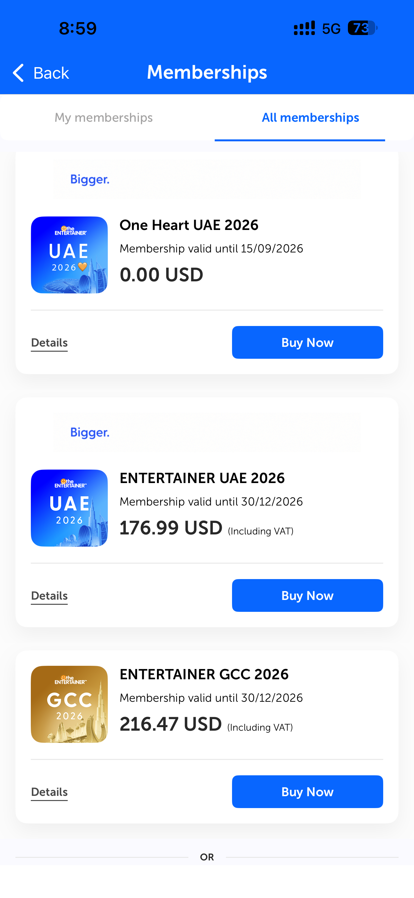
Task: Tap the Back chevron arrow icon
Action: (x=18, y=73)
